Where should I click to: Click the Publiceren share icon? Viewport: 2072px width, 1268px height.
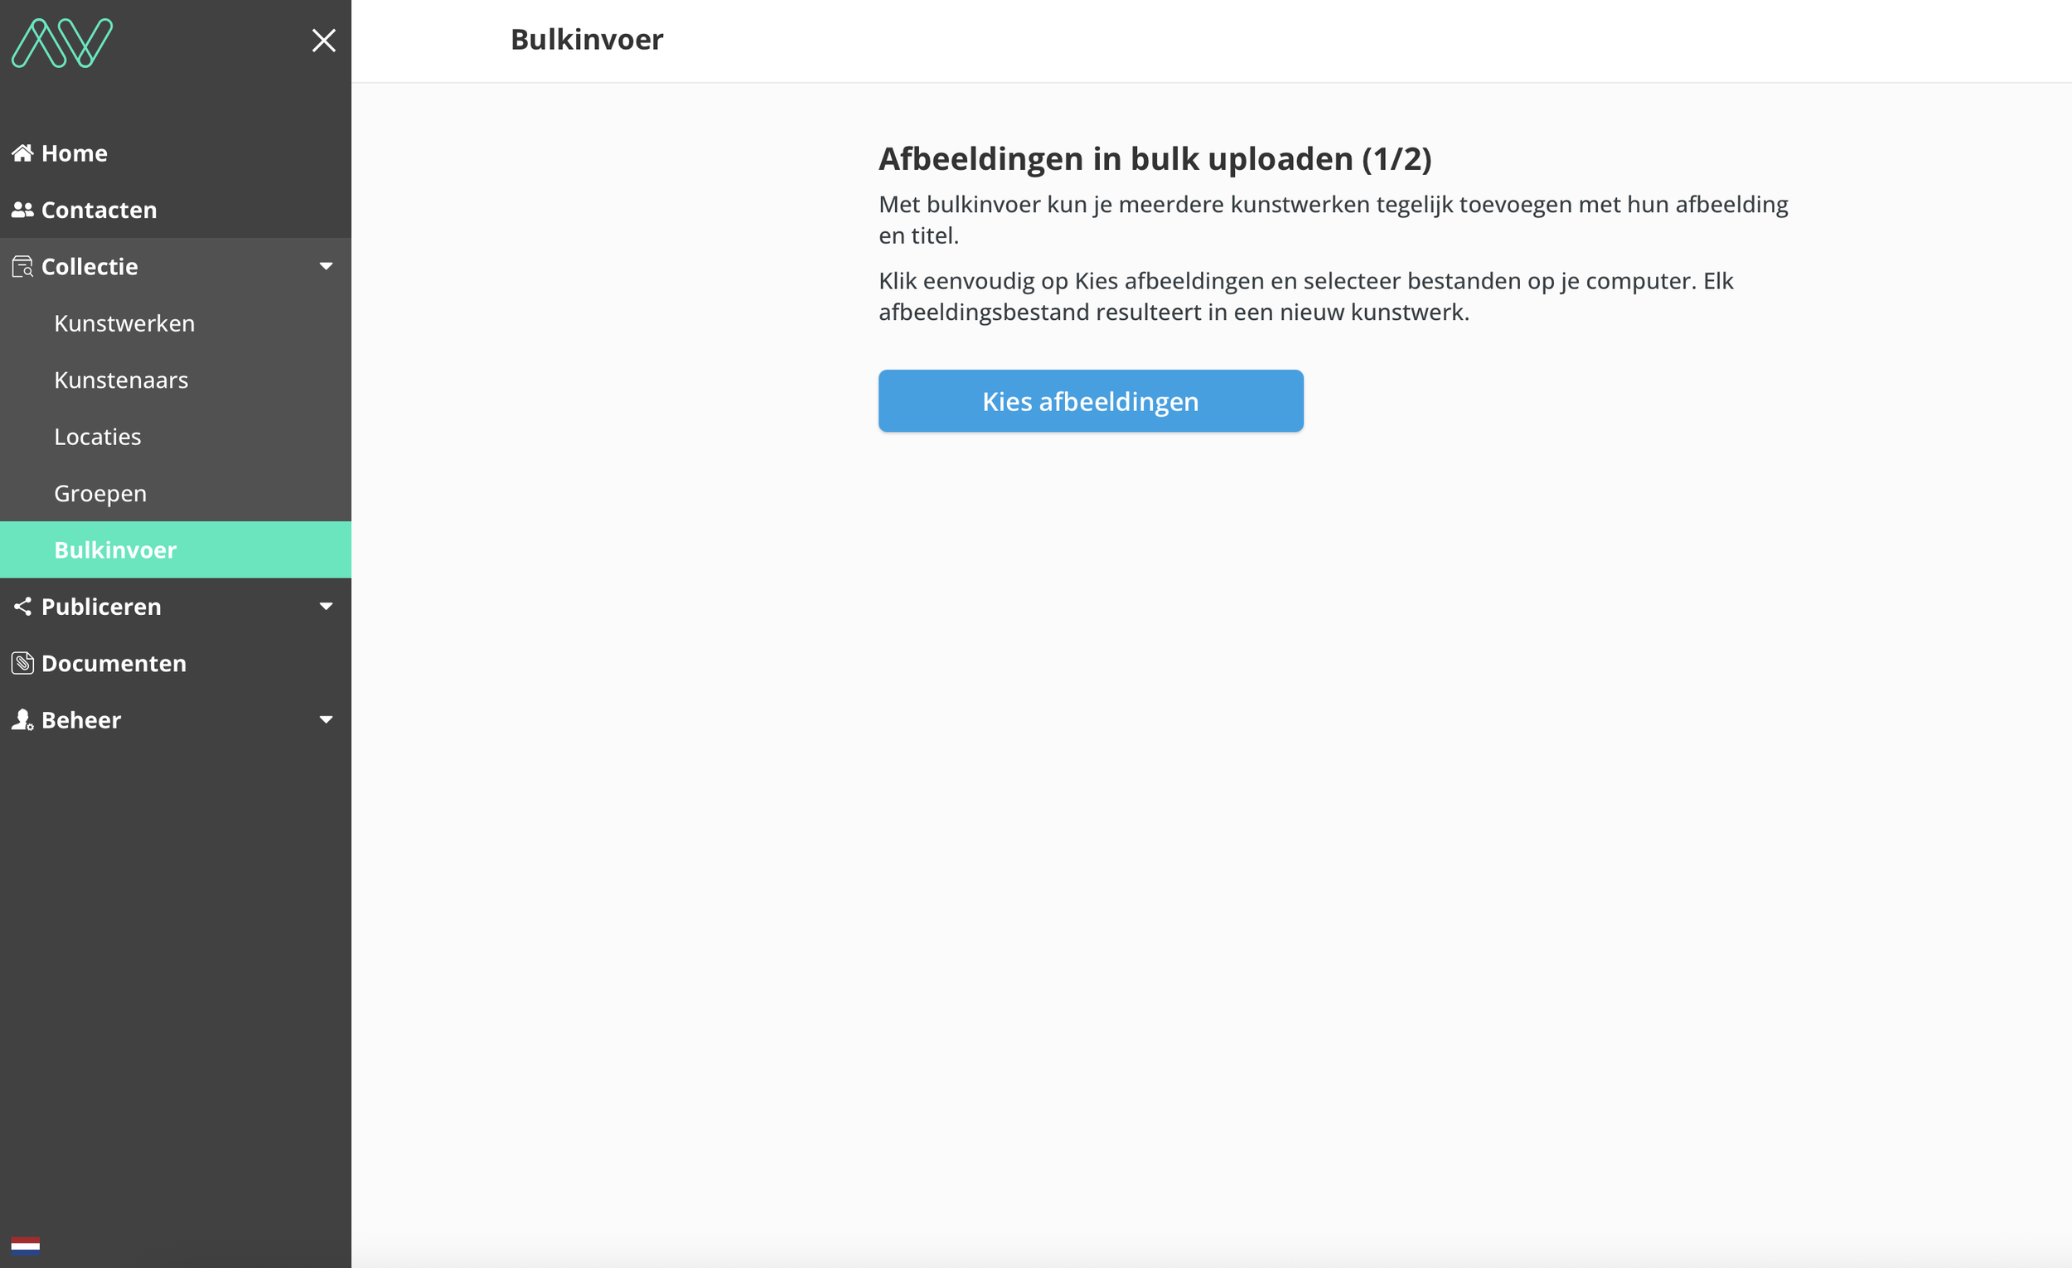[x=22, y=607]
